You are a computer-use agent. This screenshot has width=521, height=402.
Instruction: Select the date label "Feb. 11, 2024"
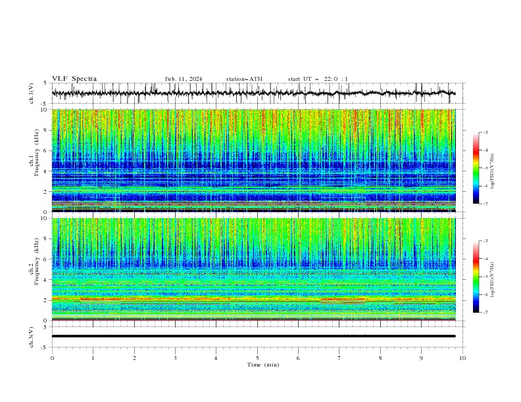[184, 79]
